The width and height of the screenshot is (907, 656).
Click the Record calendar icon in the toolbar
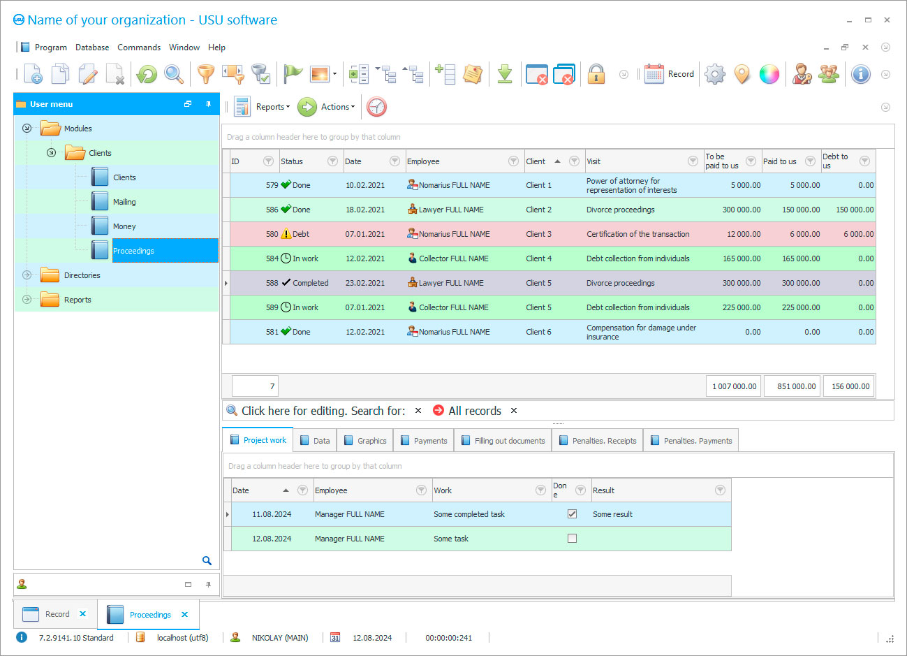(654, 73)
